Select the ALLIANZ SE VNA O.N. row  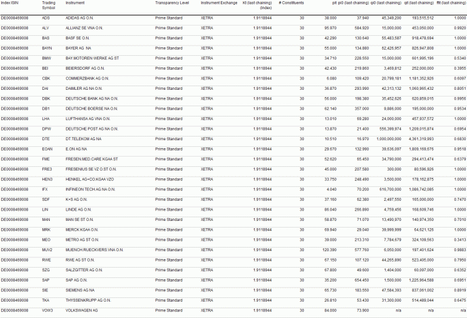click(233, 29)
